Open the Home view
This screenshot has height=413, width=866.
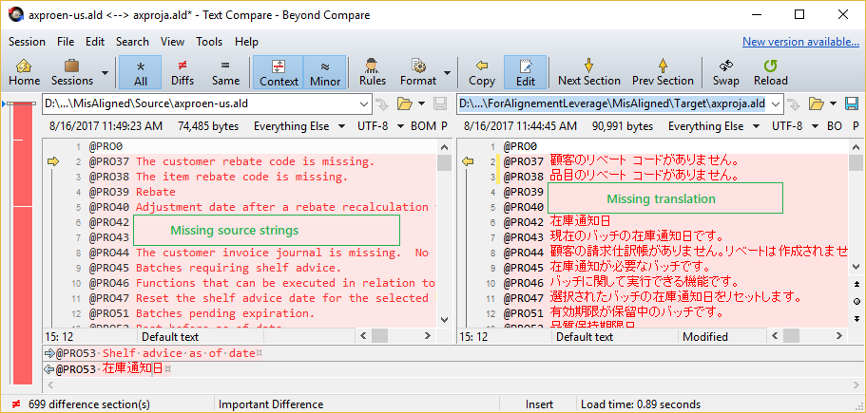pyautogui.click(x=25, y=72)
